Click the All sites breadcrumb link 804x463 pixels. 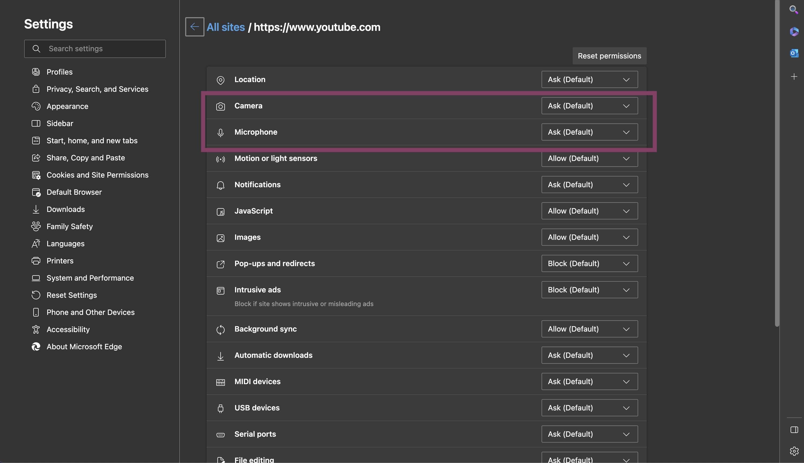(225, 27)
